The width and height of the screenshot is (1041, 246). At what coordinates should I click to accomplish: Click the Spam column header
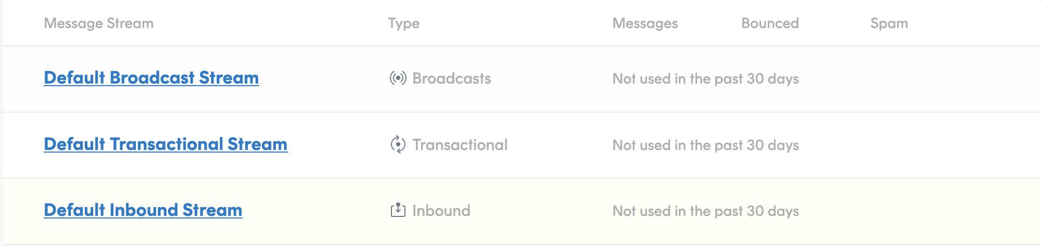point(889,23)
